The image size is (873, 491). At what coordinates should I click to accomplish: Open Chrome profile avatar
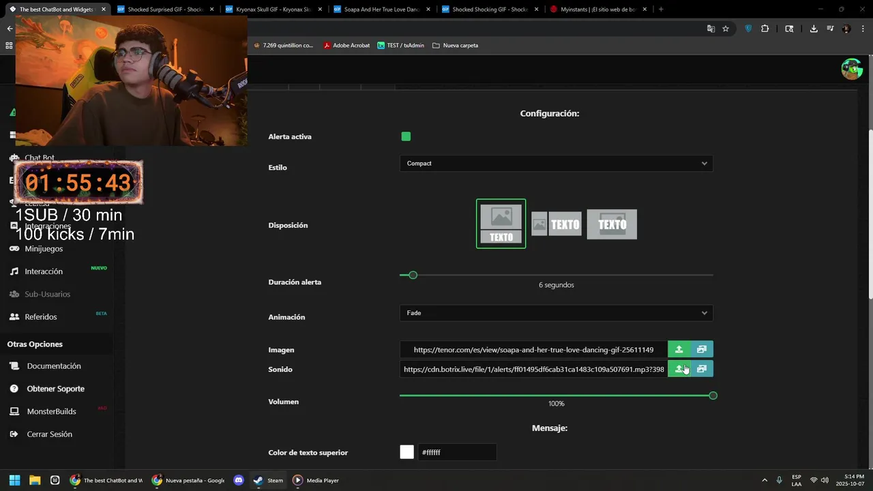pos(846,29)
